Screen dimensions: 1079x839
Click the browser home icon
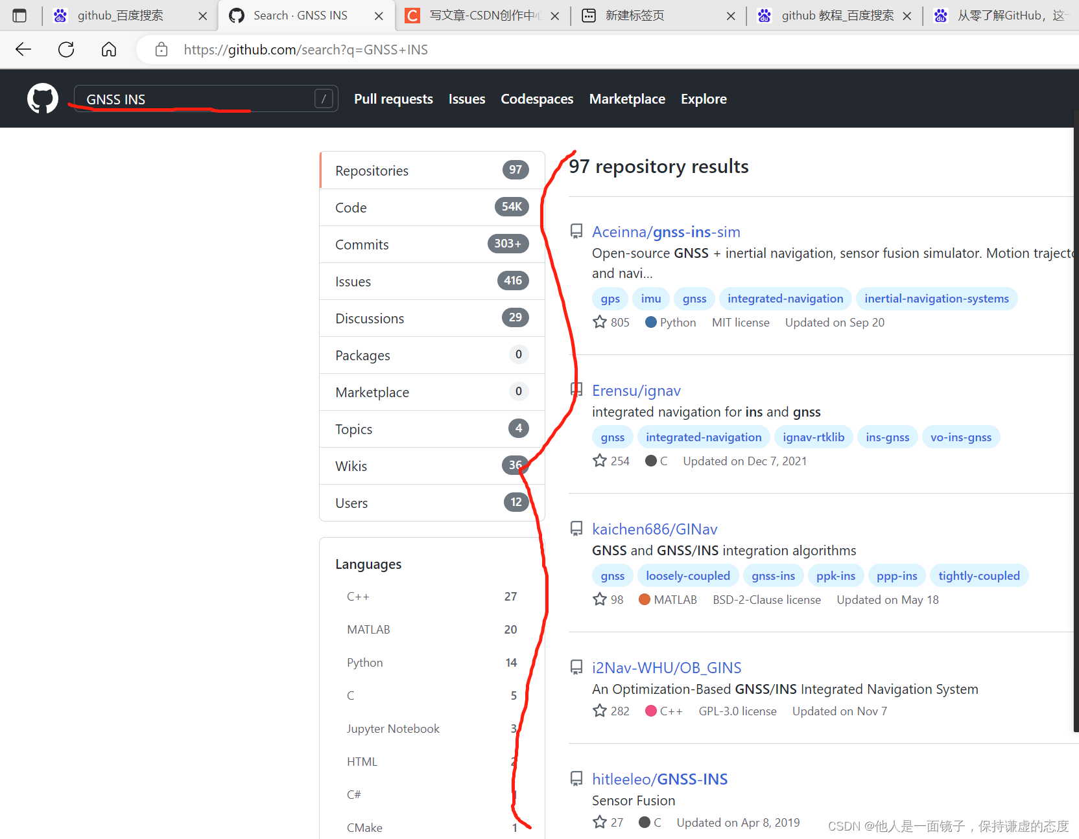(108, 49)
